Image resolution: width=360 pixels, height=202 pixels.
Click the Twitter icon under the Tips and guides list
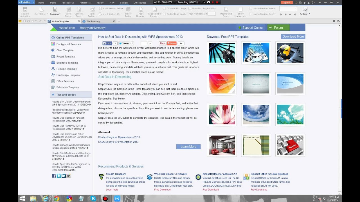point(59,176)
